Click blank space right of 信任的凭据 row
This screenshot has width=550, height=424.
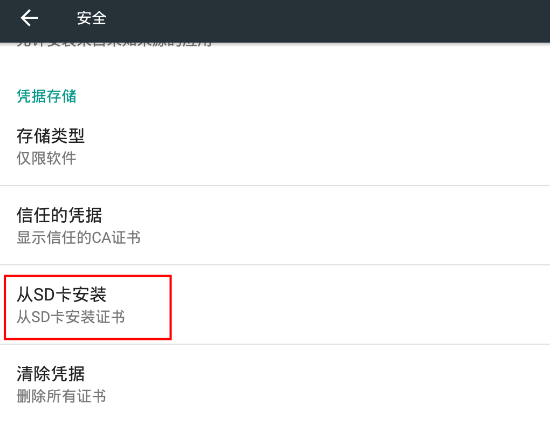(350, 225)
